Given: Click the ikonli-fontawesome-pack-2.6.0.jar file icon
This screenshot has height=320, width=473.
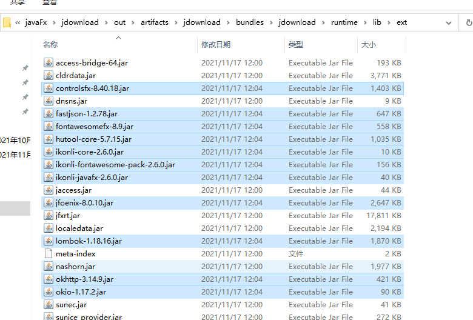Looking at the screenshot, I should (49, 164).
